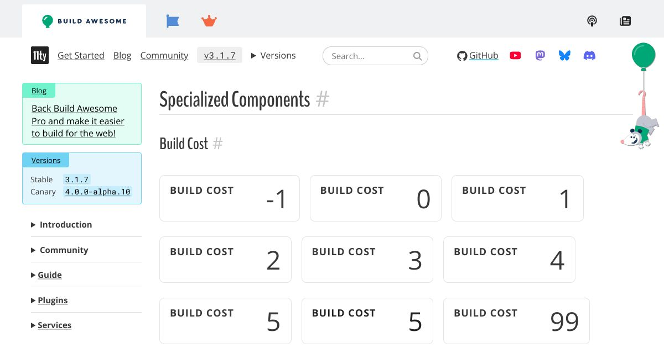
Task: Open the Get Started link
Action: (x=81, y=55)
